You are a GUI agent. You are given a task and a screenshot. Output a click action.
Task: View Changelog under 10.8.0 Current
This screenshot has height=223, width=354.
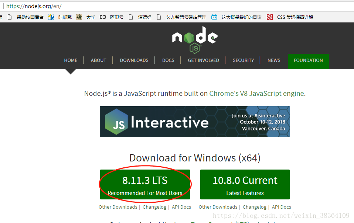[255, 207]
